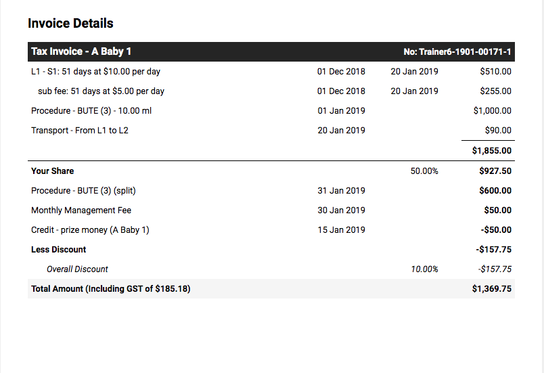Click invoice number Trainer6-1901-00171-1

pyautogui.click(x=457, y=51)
